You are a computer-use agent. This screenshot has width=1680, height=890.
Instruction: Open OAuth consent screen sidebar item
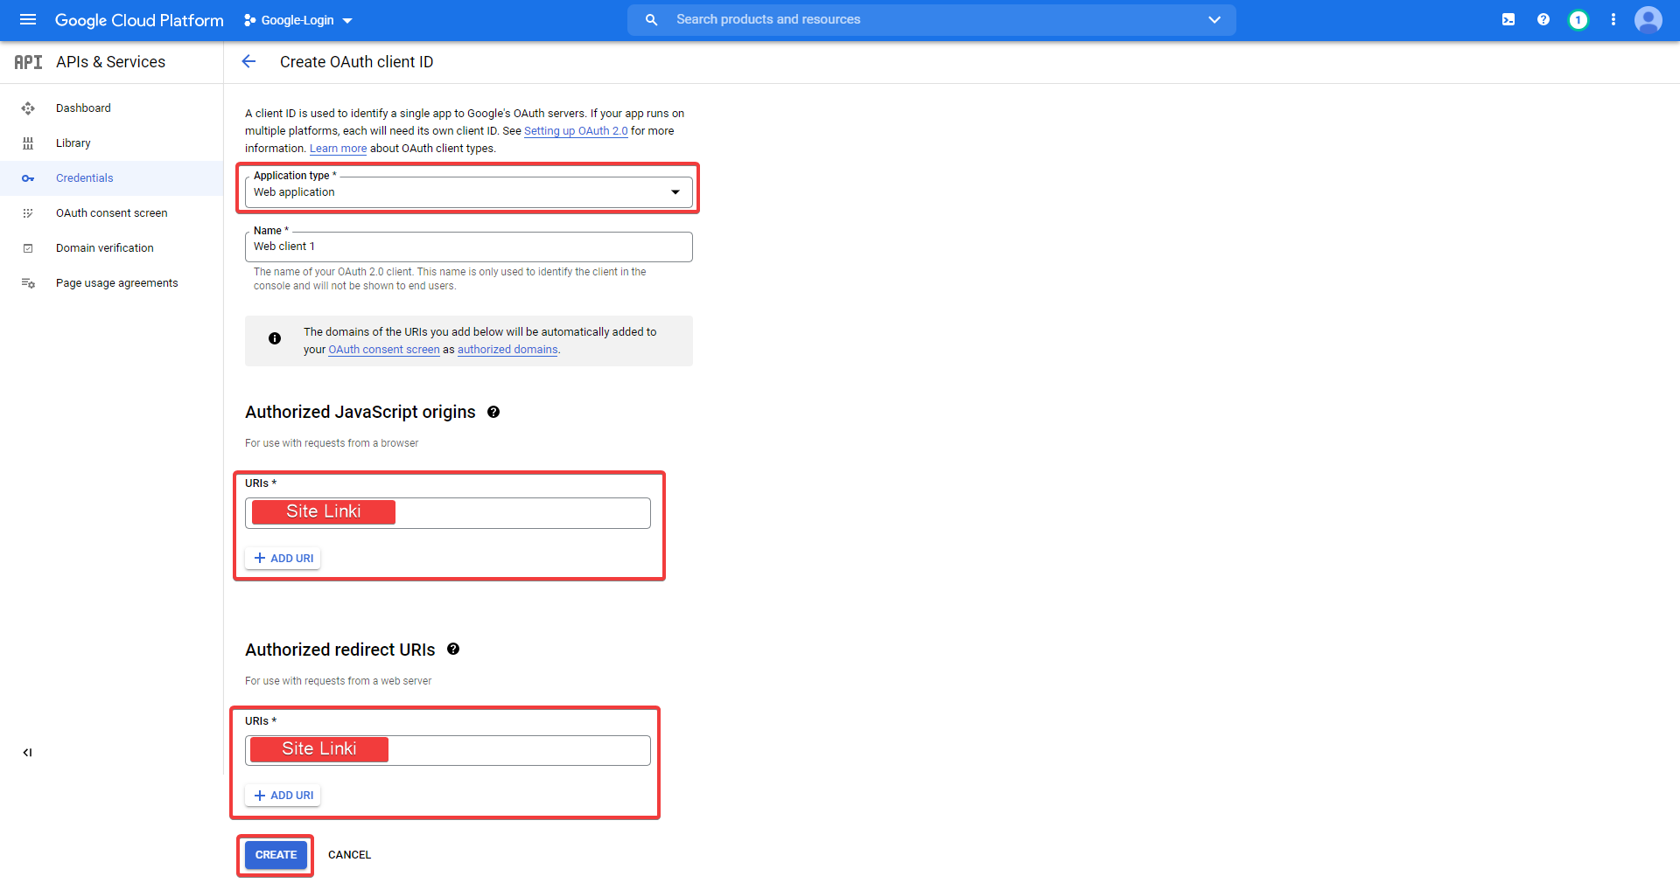click(x=112, y=213)
